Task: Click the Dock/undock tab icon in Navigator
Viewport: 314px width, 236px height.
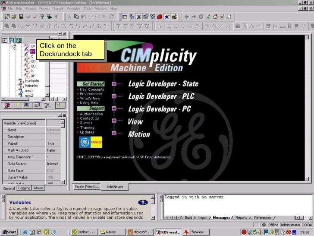Action: coord(12,40)
